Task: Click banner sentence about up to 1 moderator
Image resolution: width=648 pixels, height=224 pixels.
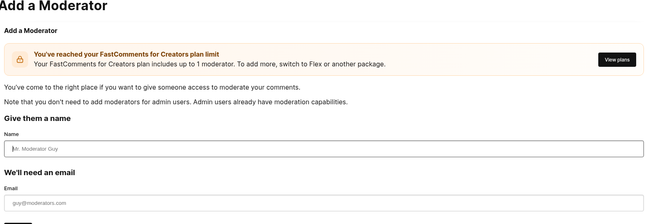Action: coord(209,64)
